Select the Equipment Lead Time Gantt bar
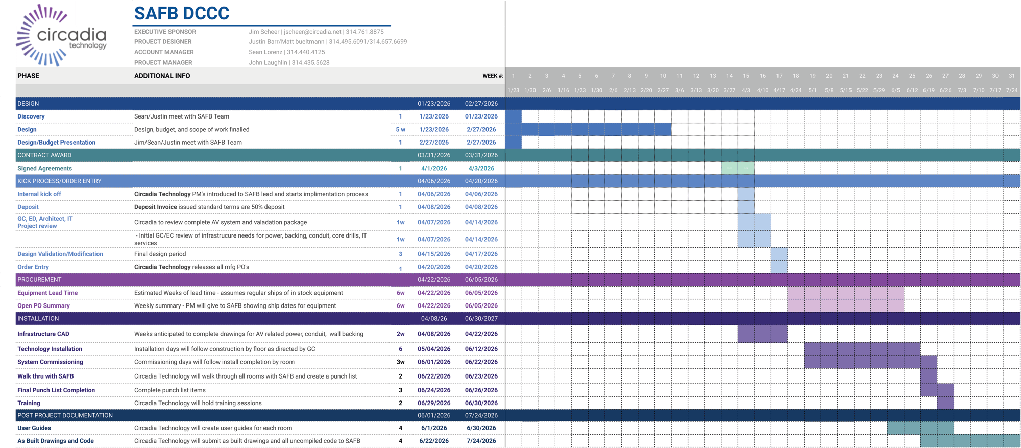This screenshot has width=1021, height=448. [x=845, y=293]
